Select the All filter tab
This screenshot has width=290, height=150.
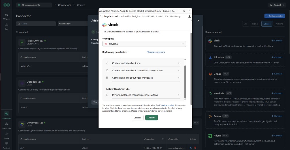246,24
